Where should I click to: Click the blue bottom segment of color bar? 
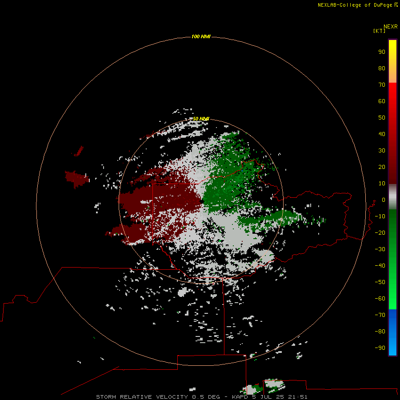tap(392, 332)
